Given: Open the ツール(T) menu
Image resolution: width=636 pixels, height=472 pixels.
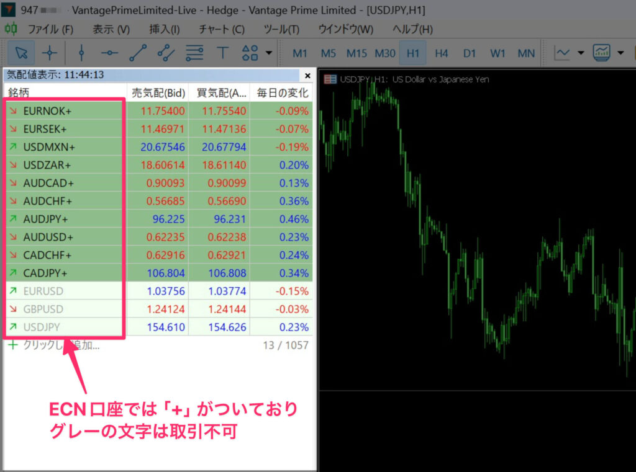Looking at the screenshot, I should 281,29.
